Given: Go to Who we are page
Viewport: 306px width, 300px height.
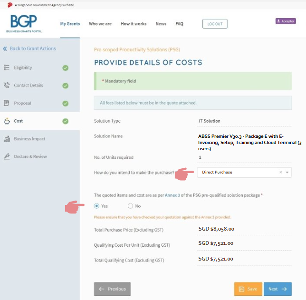Looking at the screenshot, I should [x=100, y=24].
